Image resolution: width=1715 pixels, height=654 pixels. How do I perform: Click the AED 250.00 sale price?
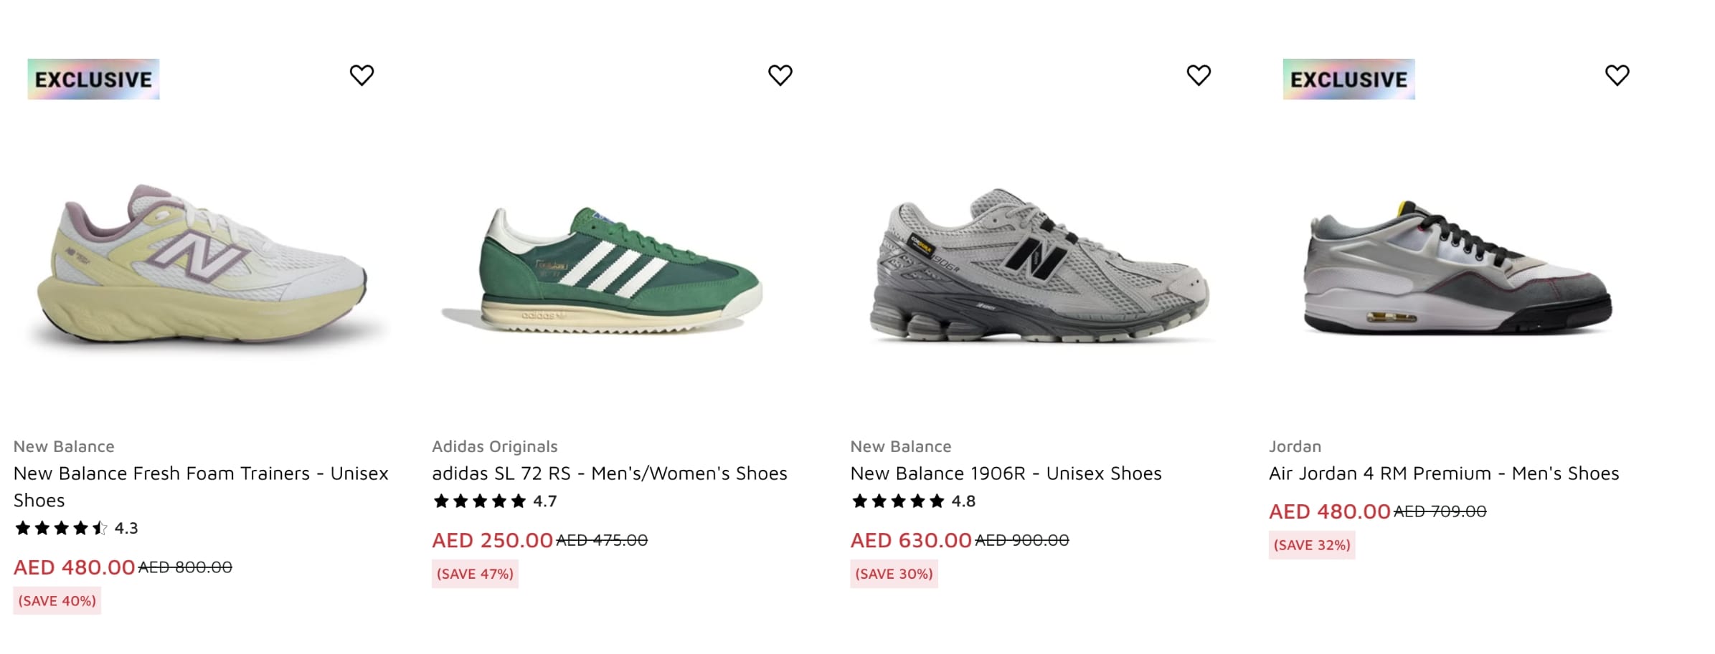tap(492, 540)
